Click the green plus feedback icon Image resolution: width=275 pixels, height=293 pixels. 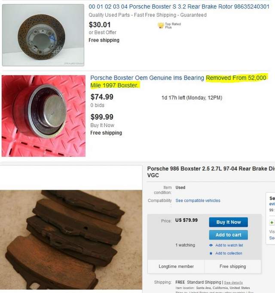pyautogui.click(x=272, y=222)
